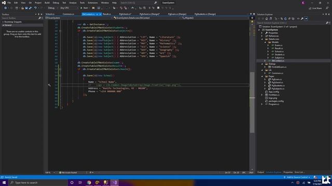Image resolution: width=332 pixels, height=186 pixels.
Task: Collapse the Models folder
Action: point(265,42)
